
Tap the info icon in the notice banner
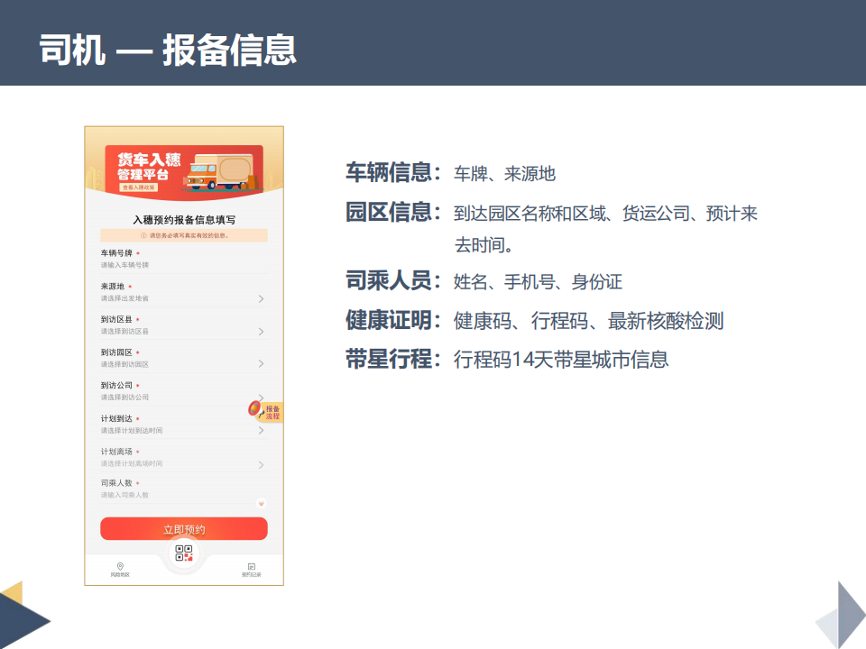pos(143,235)
